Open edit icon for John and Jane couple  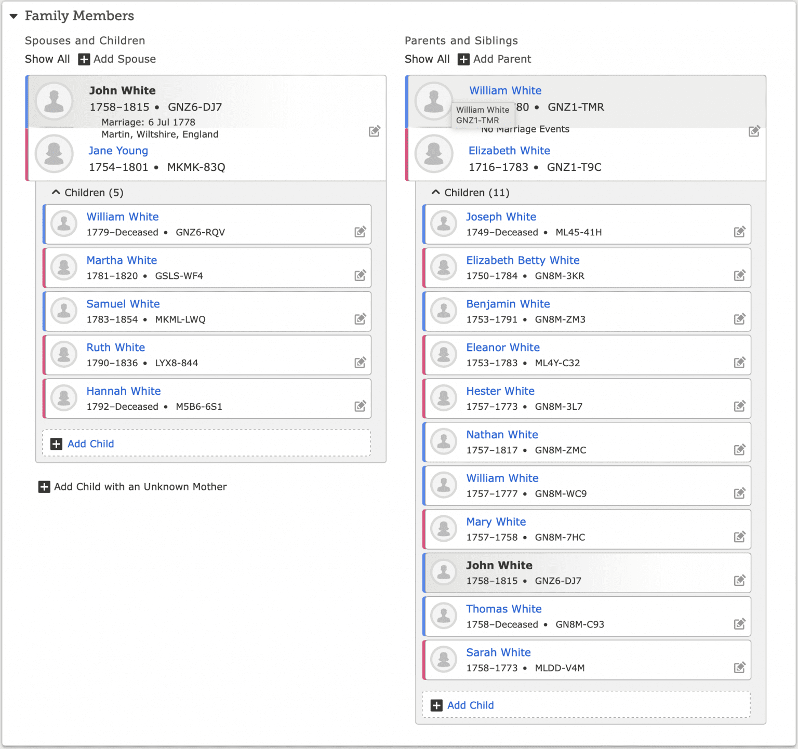pos(374,131)
